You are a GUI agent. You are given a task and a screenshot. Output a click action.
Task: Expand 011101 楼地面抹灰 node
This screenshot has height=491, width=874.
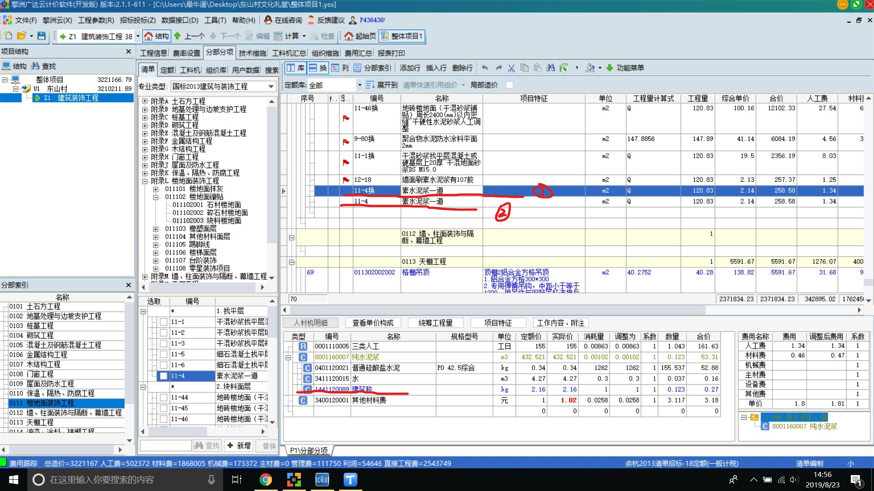point(156,189)
